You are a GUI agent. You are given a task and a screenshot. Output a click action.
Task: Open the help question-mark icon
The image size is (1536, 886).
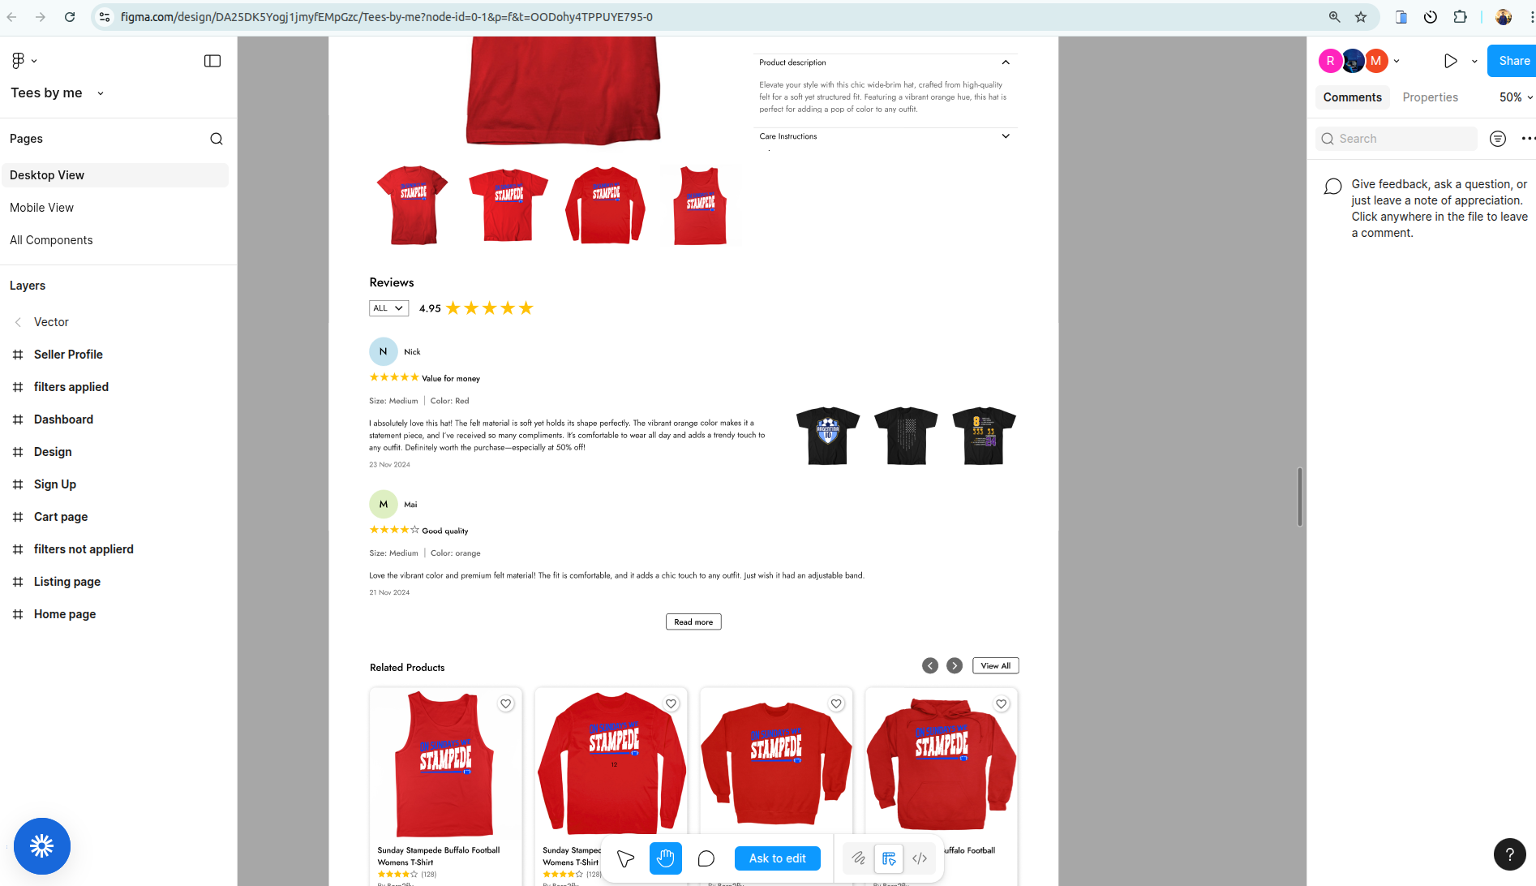[1509, 854]
